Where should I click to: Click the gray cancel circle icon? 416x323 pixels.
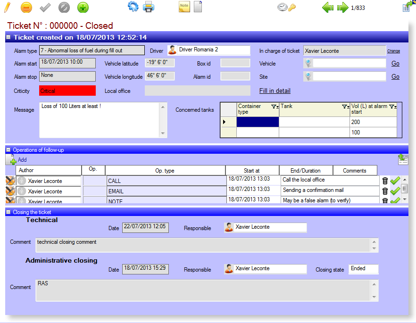point(64,8)
